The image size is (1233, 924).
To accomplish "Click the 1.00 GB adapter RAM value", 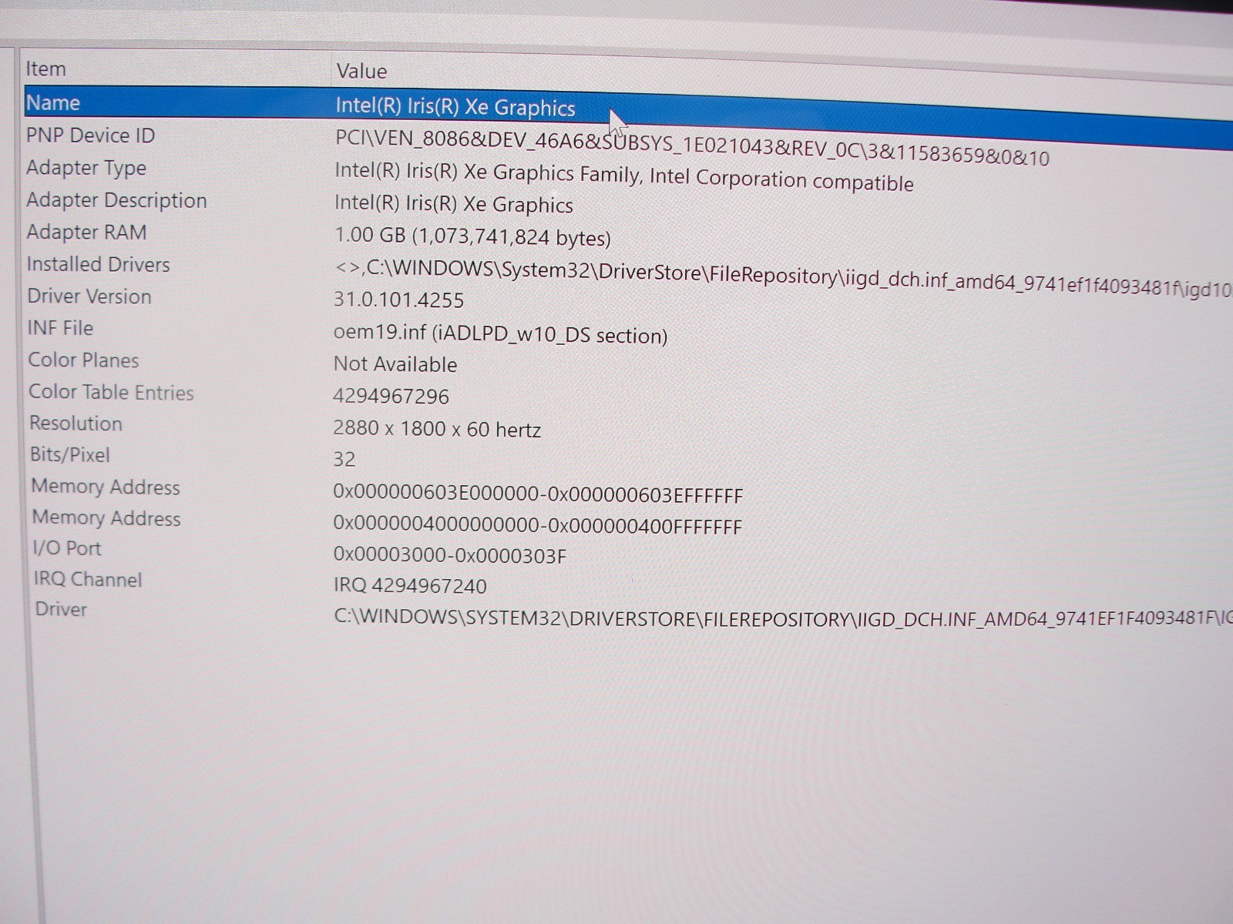I will [x=472, y=237].
